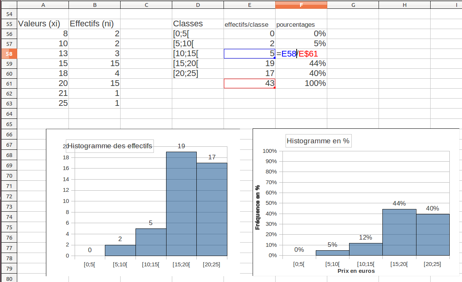
Task: Click the "Effectifs (ni)" header cell
Action: tap(92, 24)
